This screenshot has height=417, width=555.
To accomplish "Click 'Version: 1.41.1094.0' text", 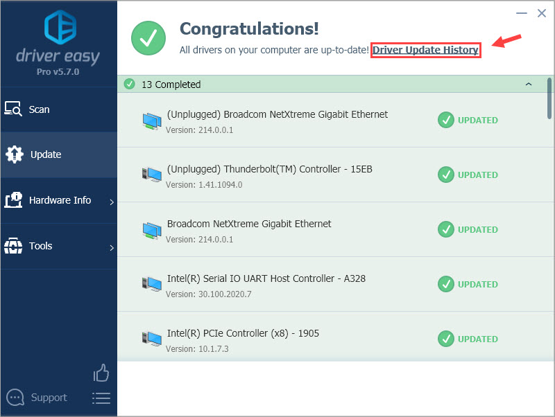I will [204, 185].
